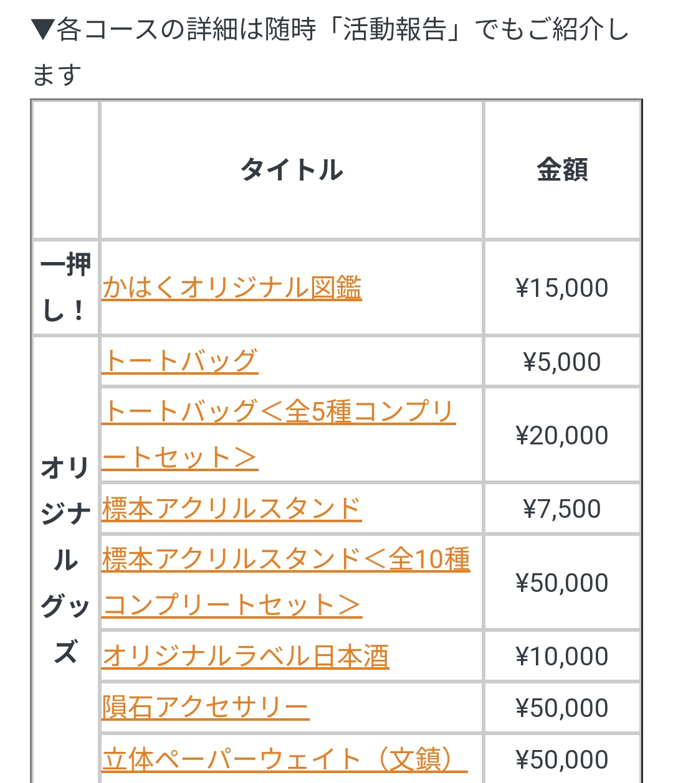Click the ¥50,000 price for 隕石アクセサリー
673x783 pixels.
coord(562,707)
